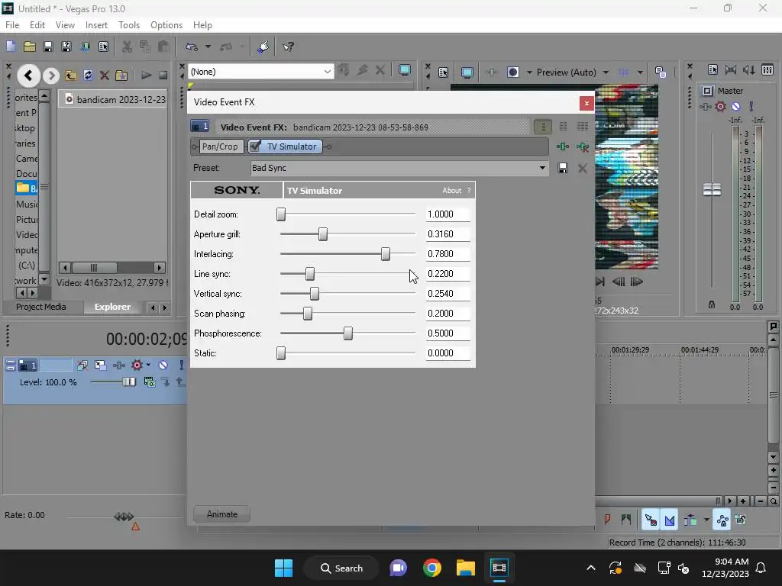This screenshot has height=586, width=782.
Task: Click the Aperture grill slider handle
Action: pyautogui.click(x=323, y=234)
